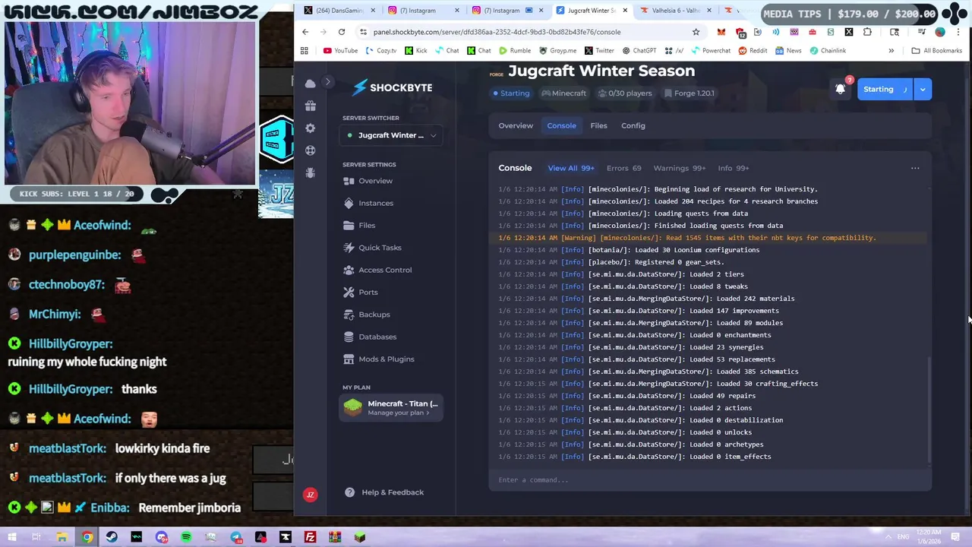Screen dimensions: 972x547
Task: Open Minecraft grass block taskbar icon
Action: click(360, 537)
